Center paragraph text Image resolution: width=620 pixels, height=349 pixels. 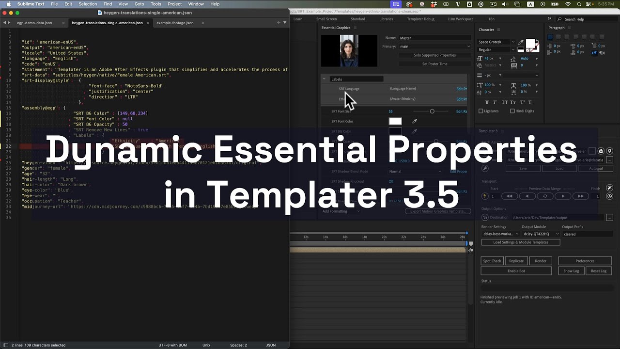coord(558,37)
